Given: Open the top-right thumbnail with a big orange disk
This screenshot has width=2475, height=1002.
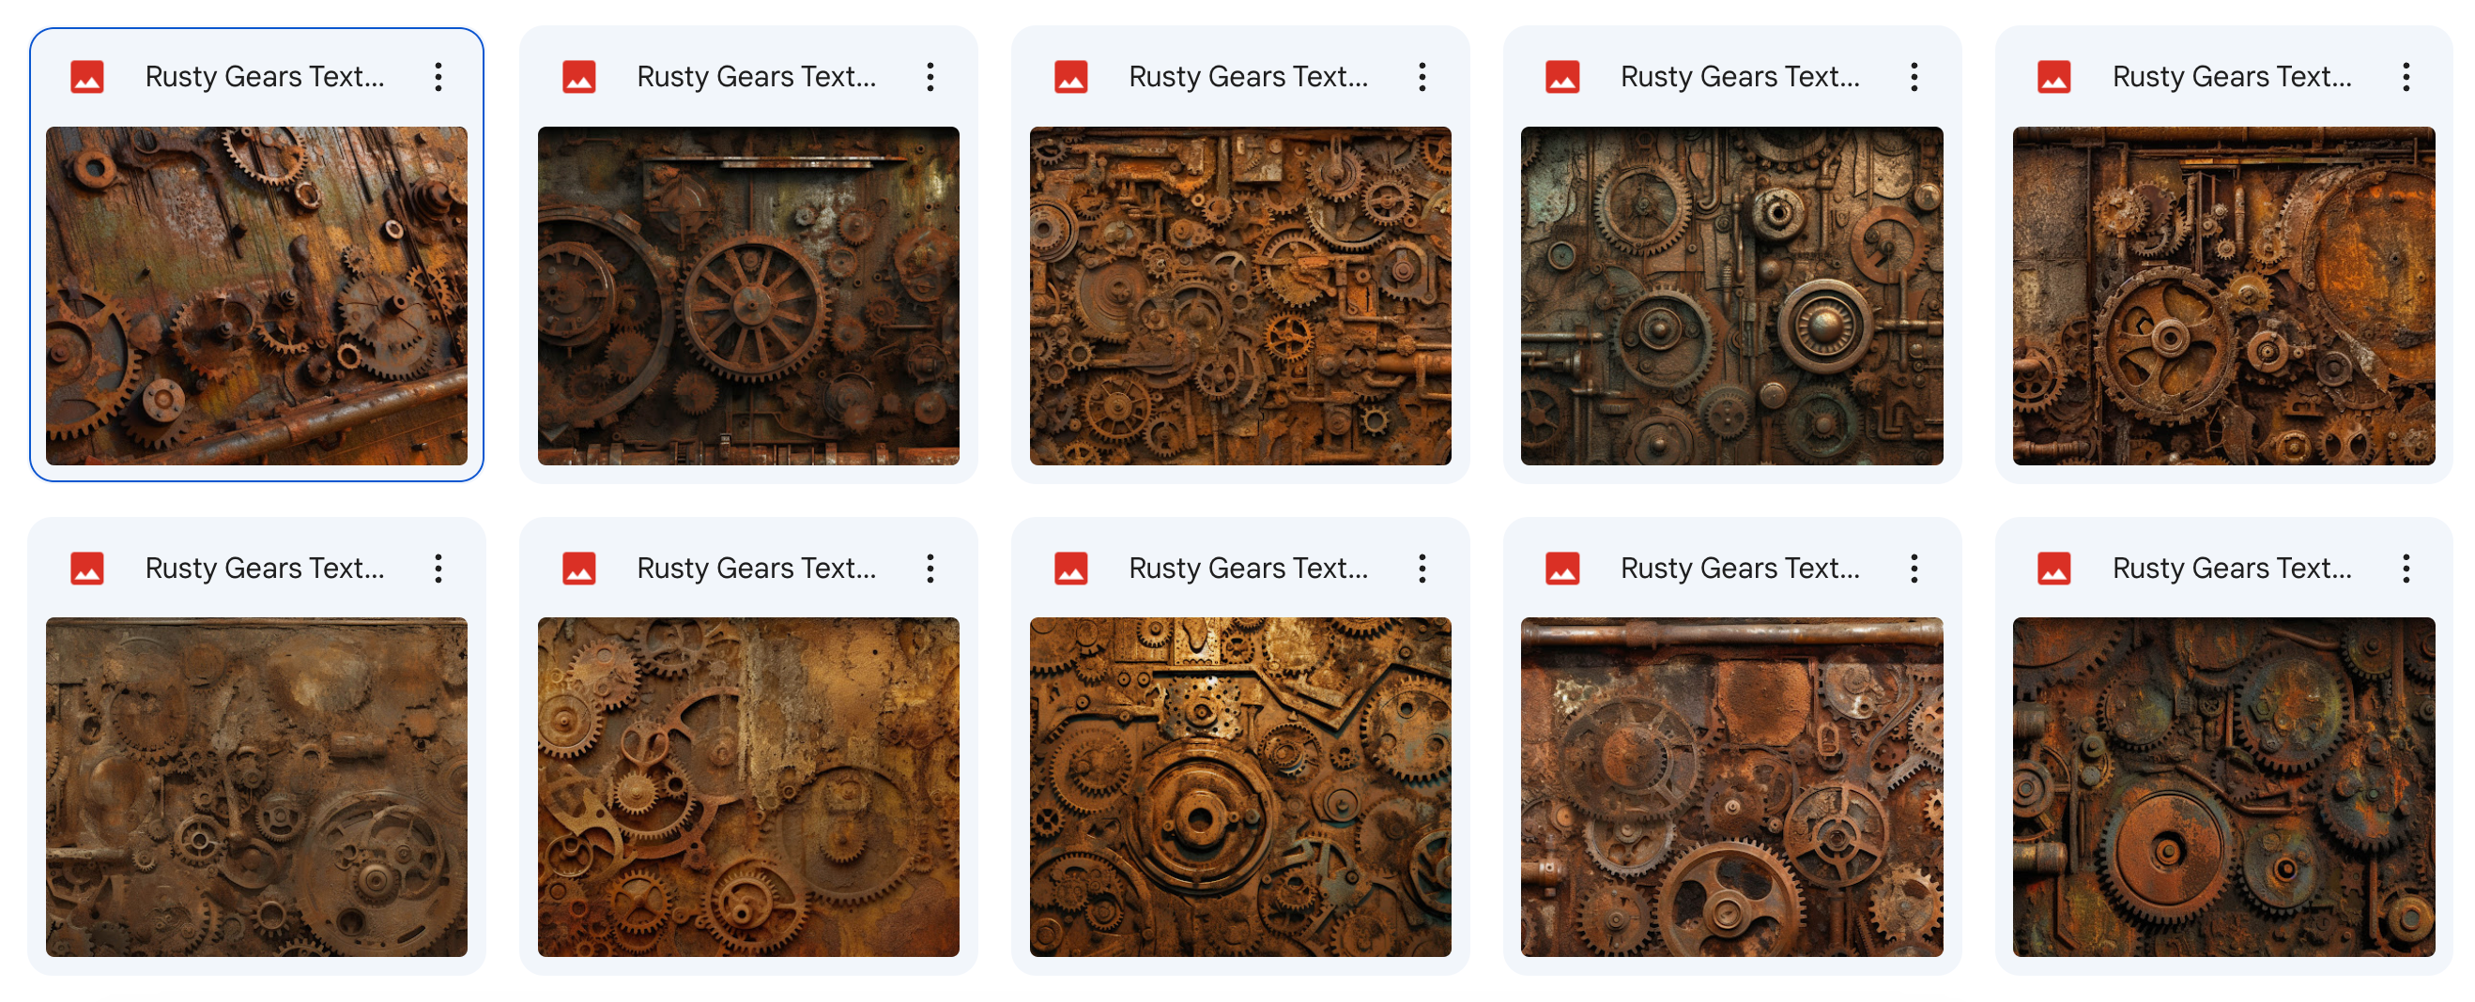Looking at the screenshot, I should tap(2224, 296).
